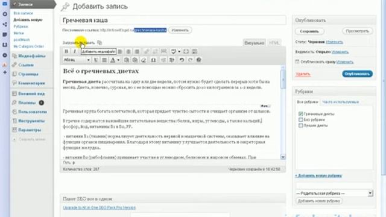Enter fullscreen editing mode

pyautogui.click(x=186, y=51)
